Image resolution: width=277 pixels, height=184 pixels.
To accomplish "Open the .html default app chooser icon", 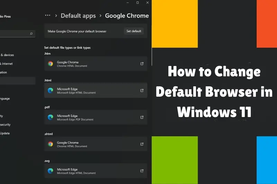I will point(142,90).
